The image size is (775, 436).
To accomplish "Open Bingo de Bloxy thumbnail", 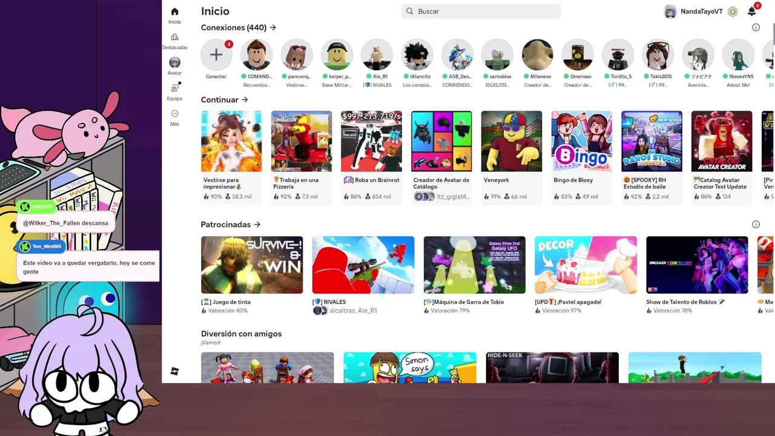I will click(581, 141).
